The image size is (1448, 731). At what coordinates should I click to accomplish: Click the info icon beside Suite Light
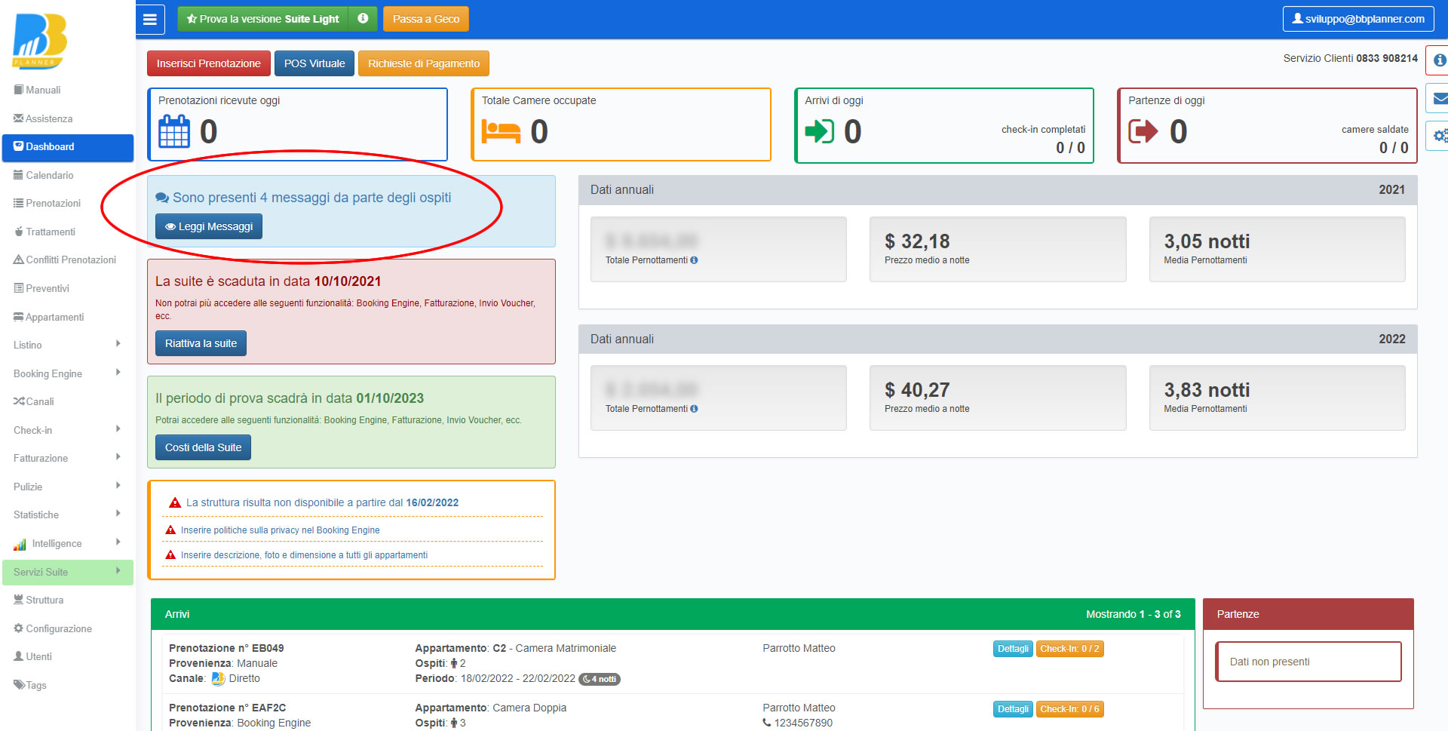pos(363,19)
